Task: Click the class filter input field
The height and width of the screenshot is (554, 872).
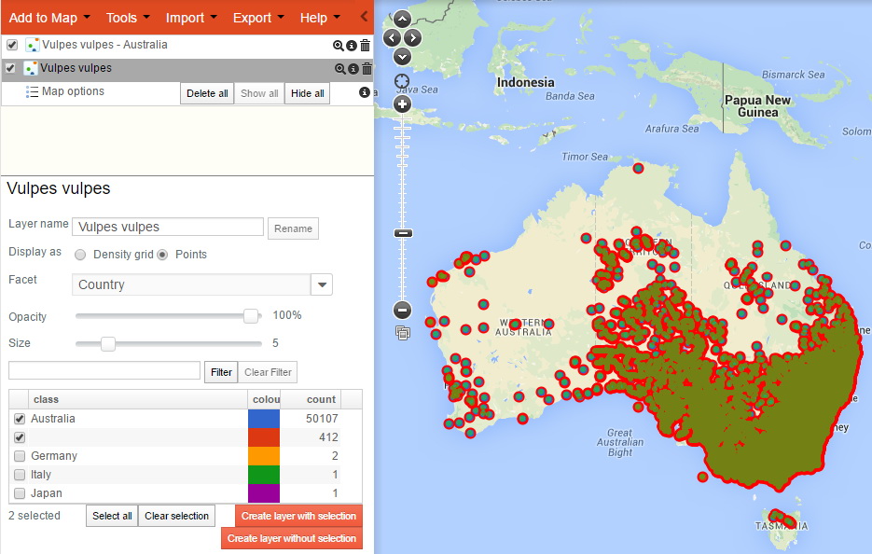Action: click(x=103, y=371)
